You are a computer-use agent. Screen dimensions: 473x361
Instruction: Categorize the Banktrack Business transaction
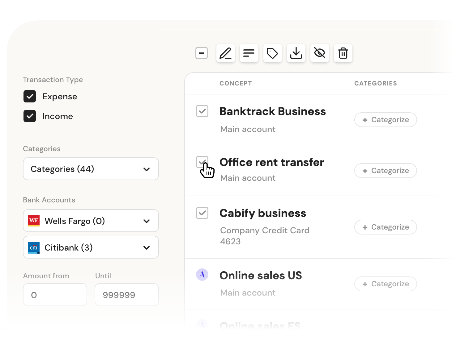[x=386, y=120]
